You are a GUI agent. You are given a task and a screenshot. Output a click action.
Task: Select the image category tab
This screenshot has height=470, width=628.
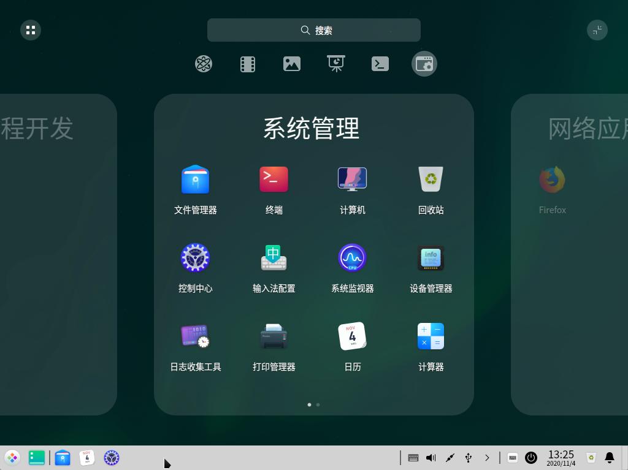tap(292, 64)
